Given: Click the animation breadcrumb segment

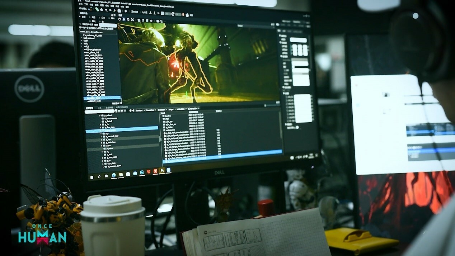Looking at the screenshot, I should 180,109.
